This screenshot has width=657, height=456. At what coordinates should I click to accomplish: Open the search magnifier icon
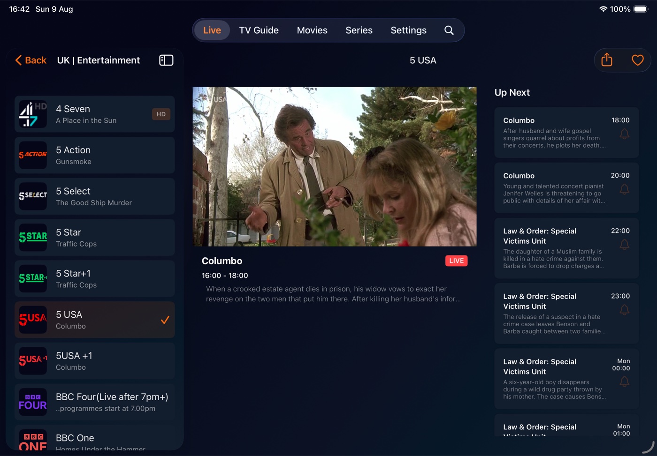coord(449,30)
